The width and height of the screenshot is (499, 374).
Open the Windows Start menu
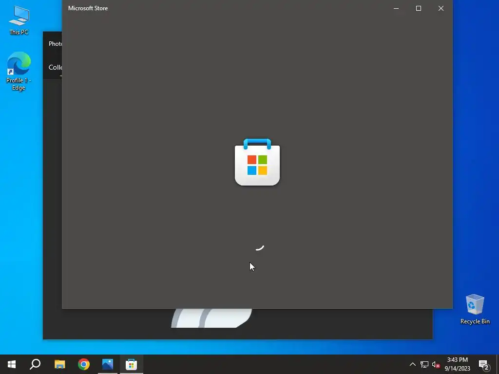pos(12,364)
